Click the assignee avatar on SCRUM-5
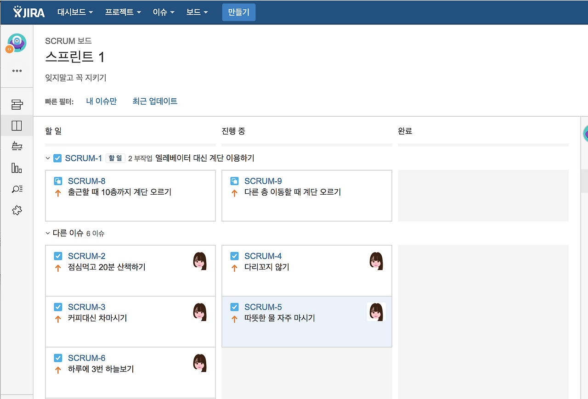This screenshot has width=588, height=399. pyautogui.click(x=376, y=311)
